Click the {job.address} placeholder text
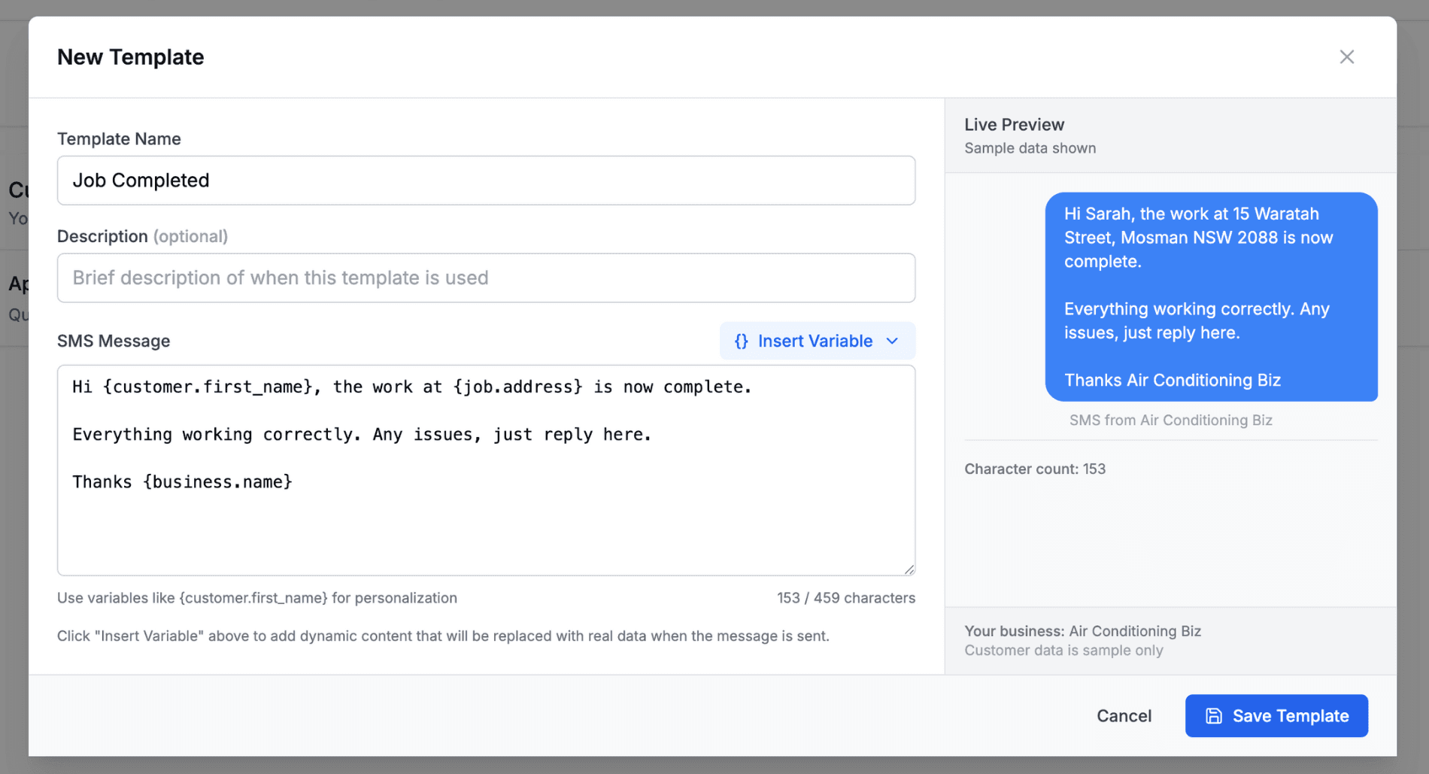Viewport: 1429px width, 774px height. coord(517,386)
